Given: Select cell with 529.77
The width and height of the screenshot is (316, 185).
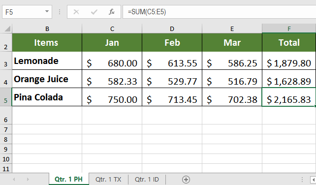Looking at the screenshot, I should click(x=172, y=79).
